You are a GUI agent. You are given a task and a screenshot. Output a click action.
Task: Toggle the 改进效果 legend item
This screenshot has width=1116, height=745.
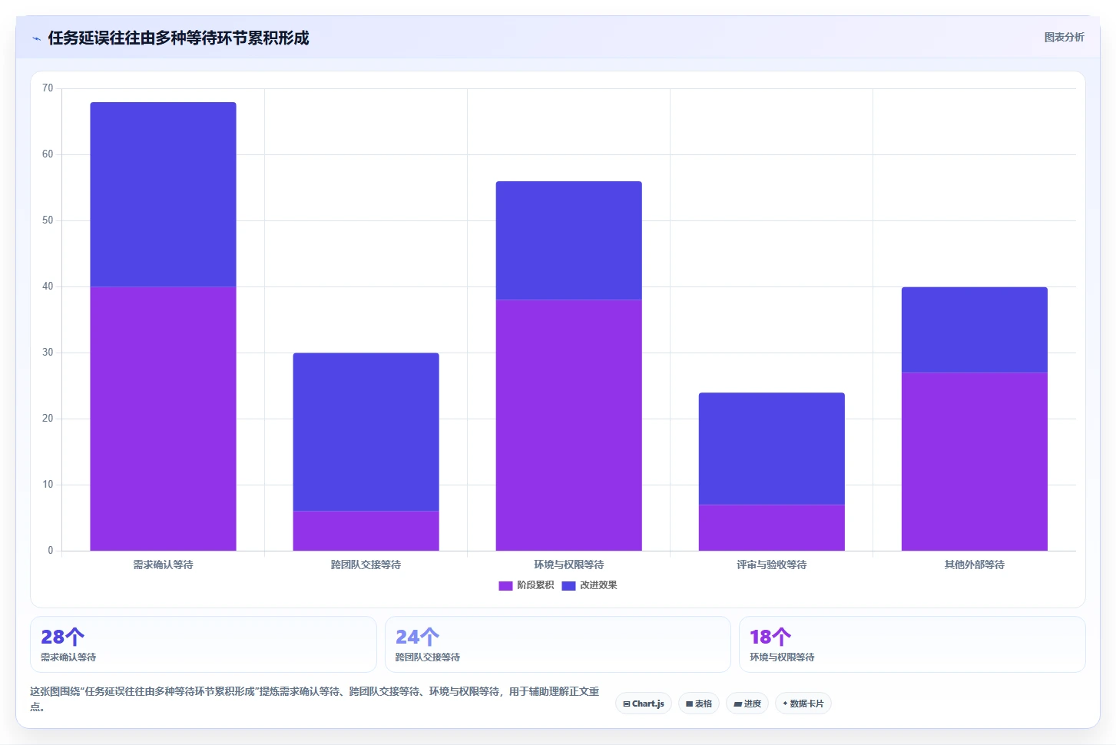[x=590, y=585]
